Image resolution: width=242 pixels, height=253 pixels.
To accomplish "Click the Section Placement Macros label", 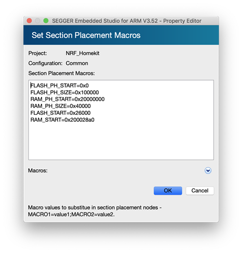I will click(x=62, y=73).
